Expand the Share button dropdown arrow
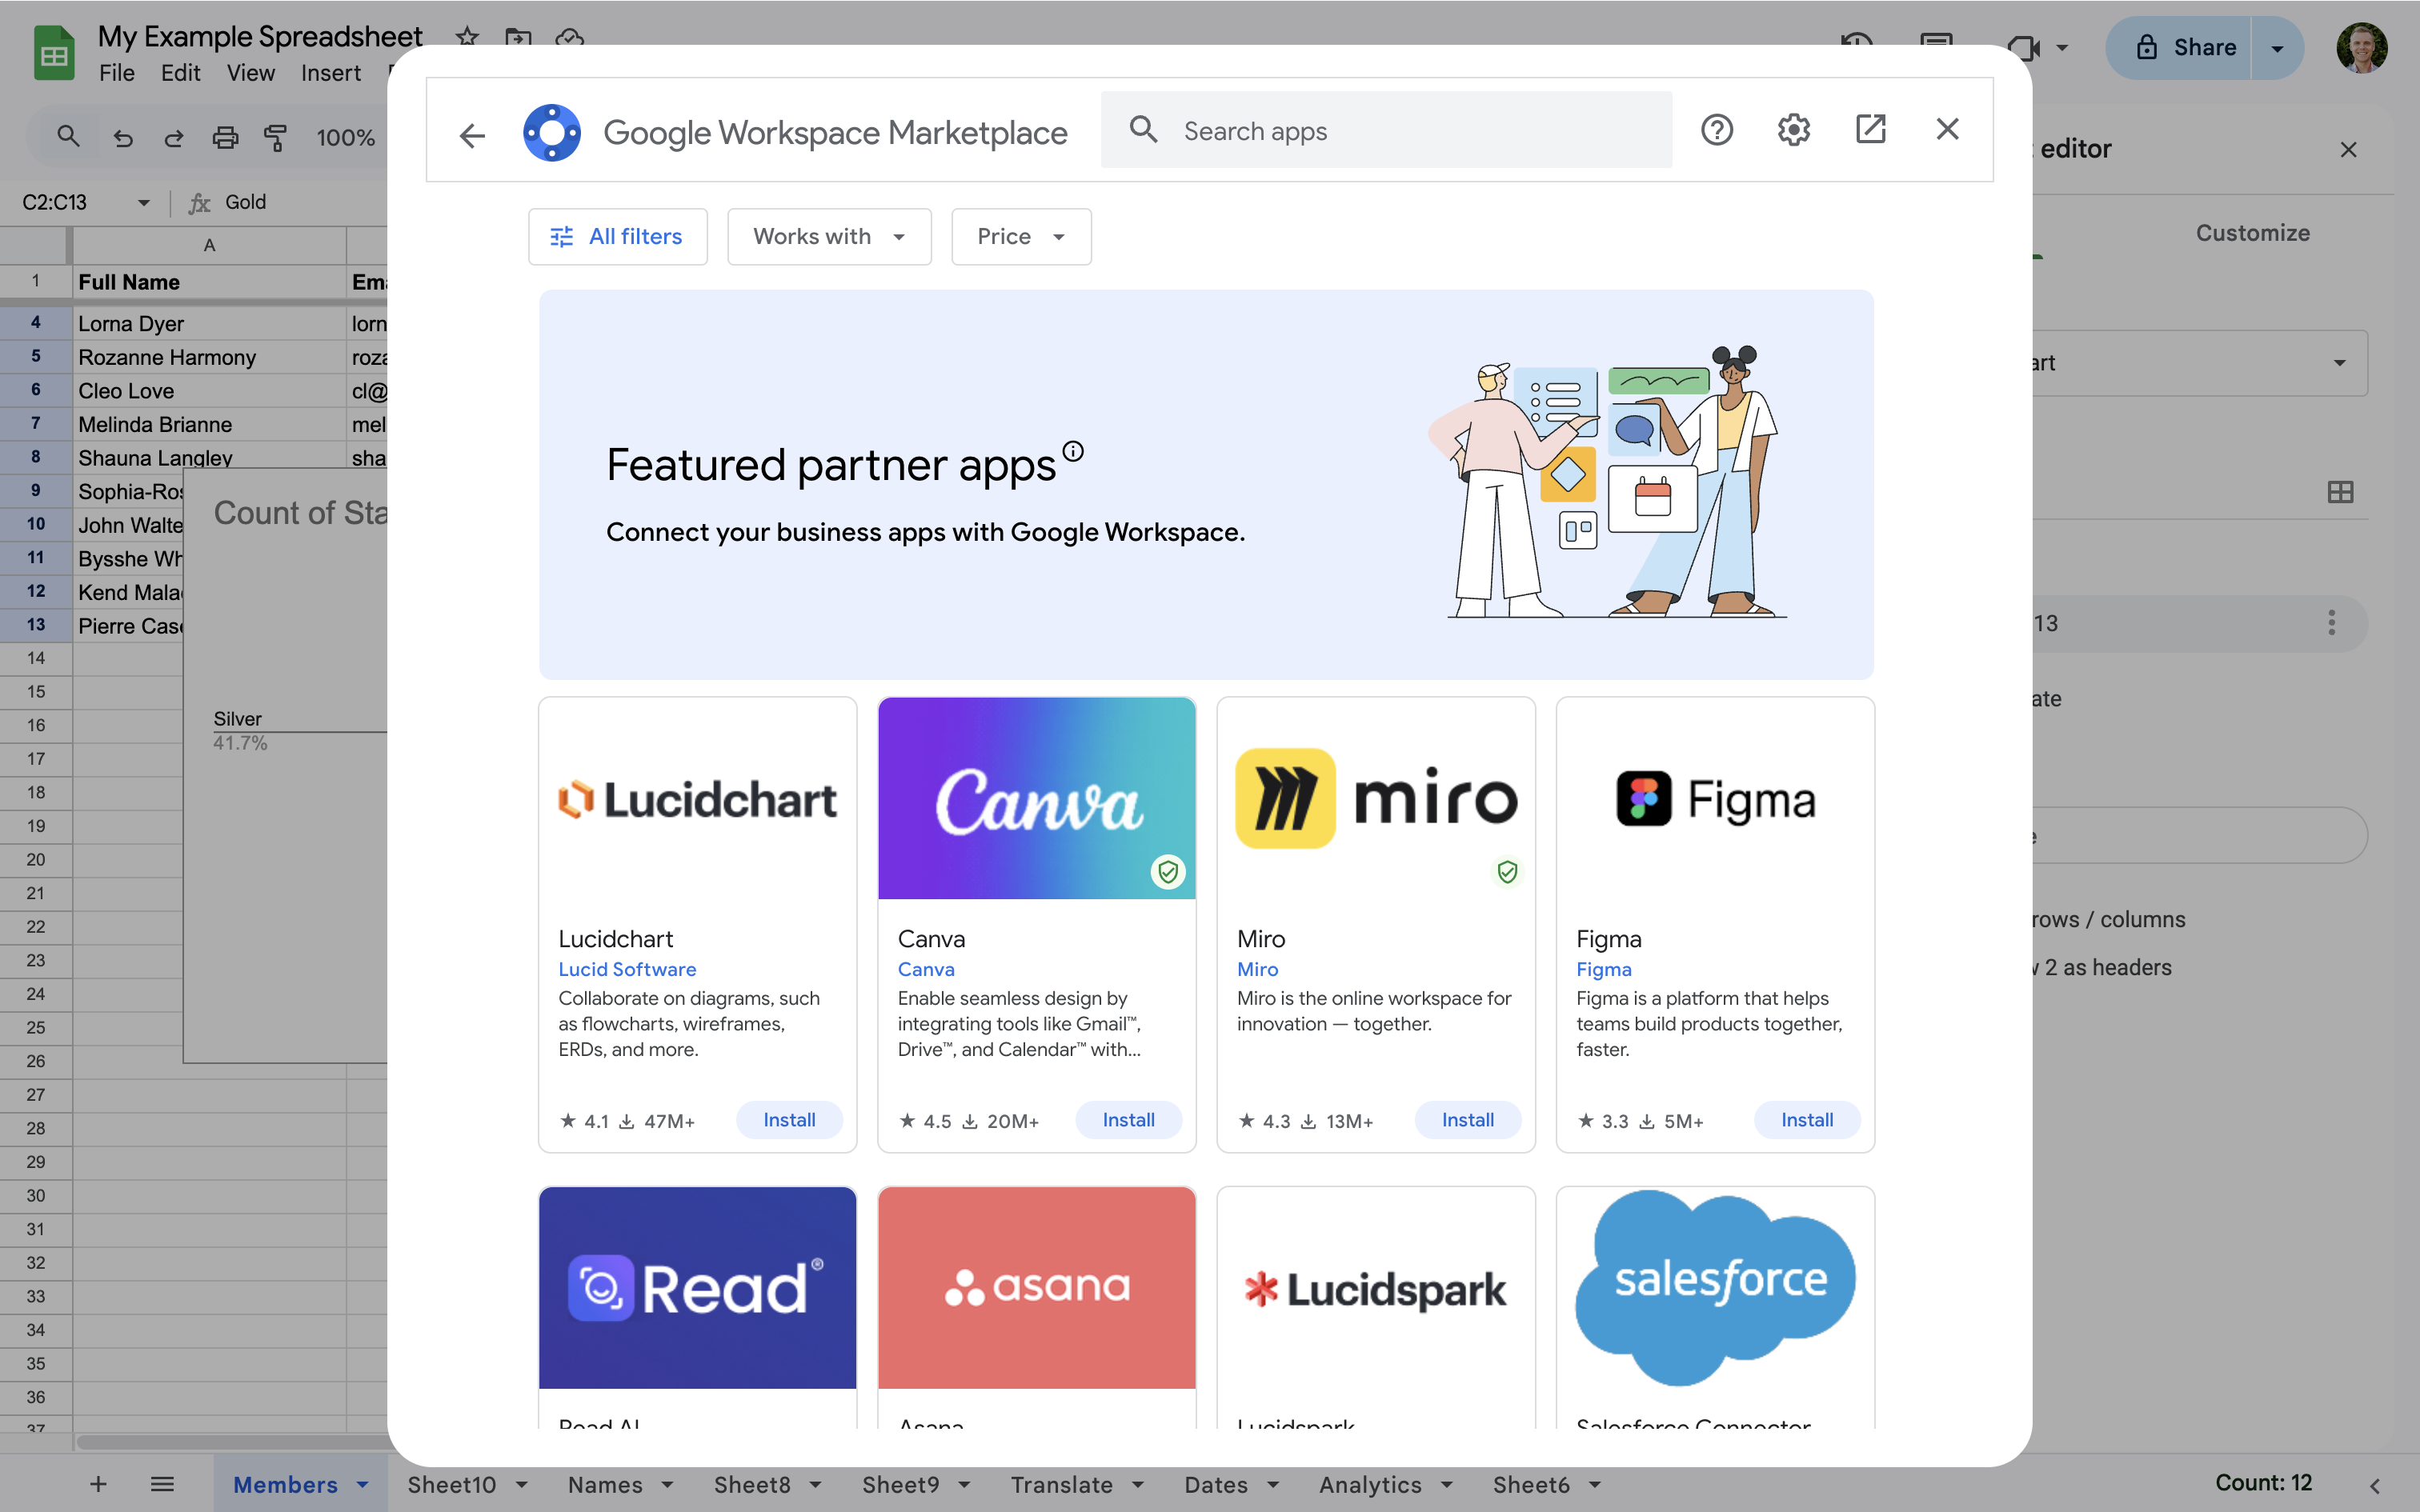Screen dimensions: 2420x1512 [2277, 47]
